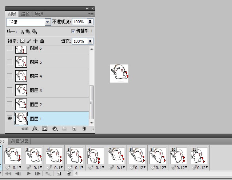232x180 pixels.
Task: Click unify layer visibility icon
Action: 28,32
